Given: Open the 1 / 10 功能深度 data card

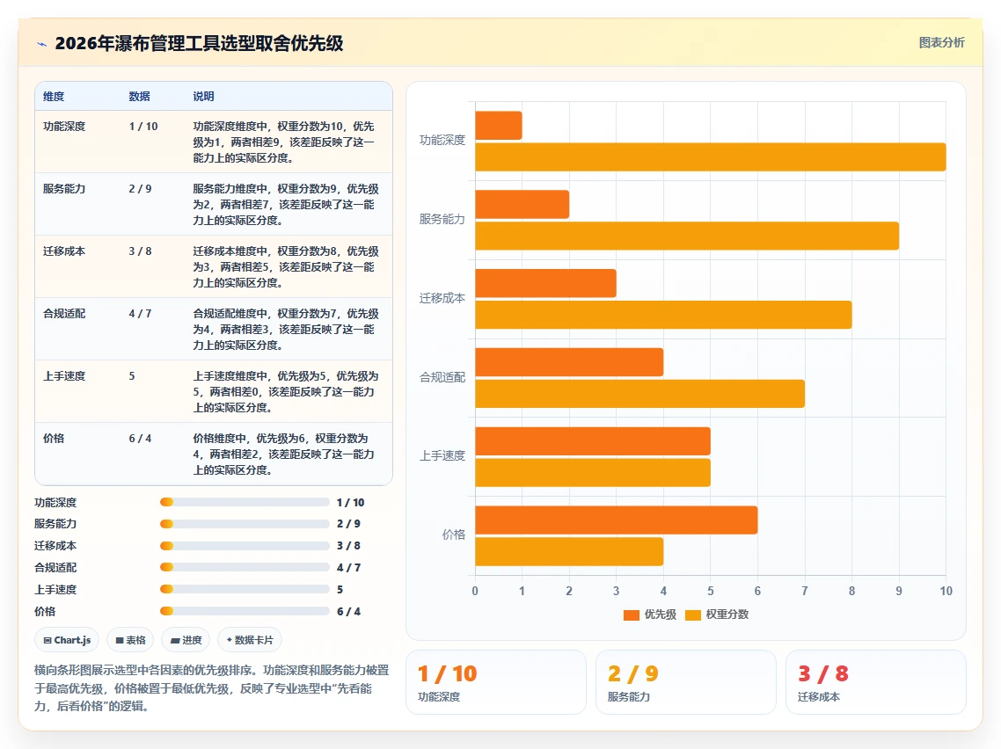Looking at the screenshot, I should [x=495, y=682].
